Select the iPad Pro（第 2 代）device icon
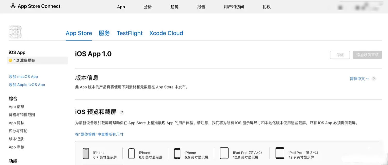Screen dimensions: 388x165 point(280,153)
